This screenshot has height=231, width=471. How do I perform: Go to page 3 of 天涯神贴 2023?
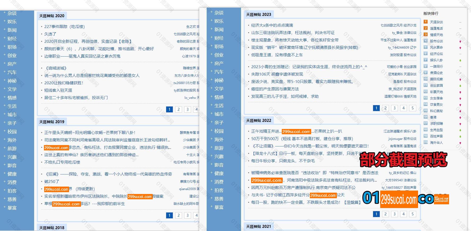(x=395, y=108)
